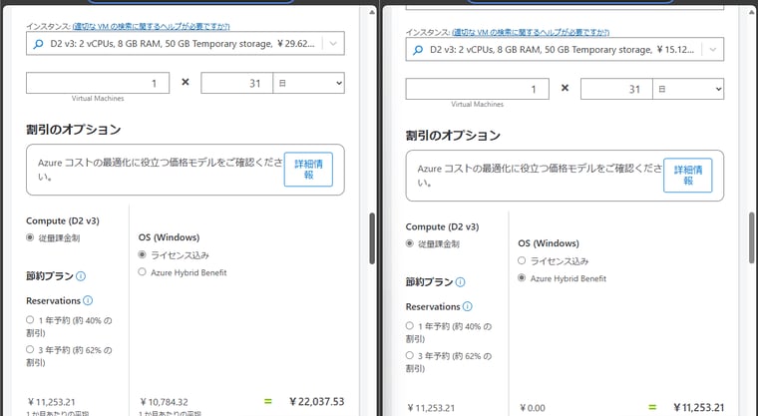758x416 pixels.
Task: Click the search magnifier in right instance box
Action: pos(418,50)
